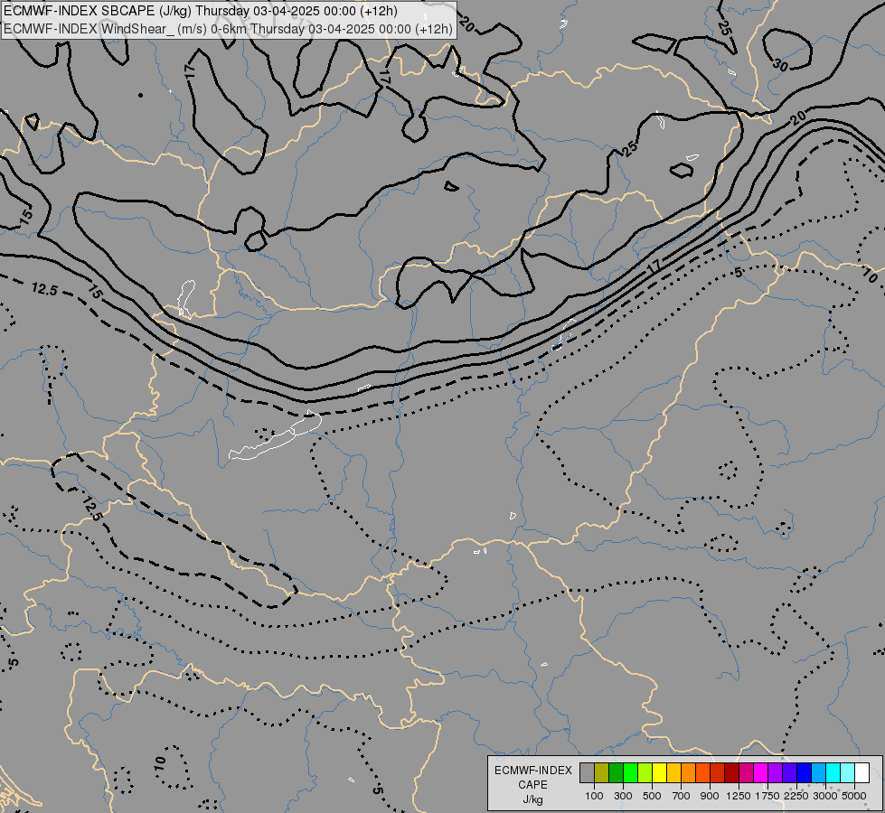The height and width of the screenshot is (813, 885).
Task: Pick the indigo swatch left of tick 2250
Action: point(789,773)
